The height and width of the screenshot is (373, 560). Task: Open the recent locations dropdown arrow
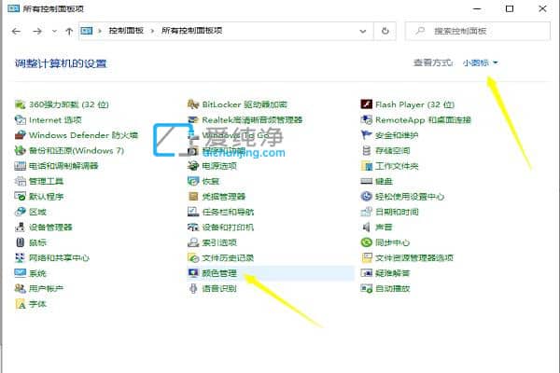pos(54,32)
